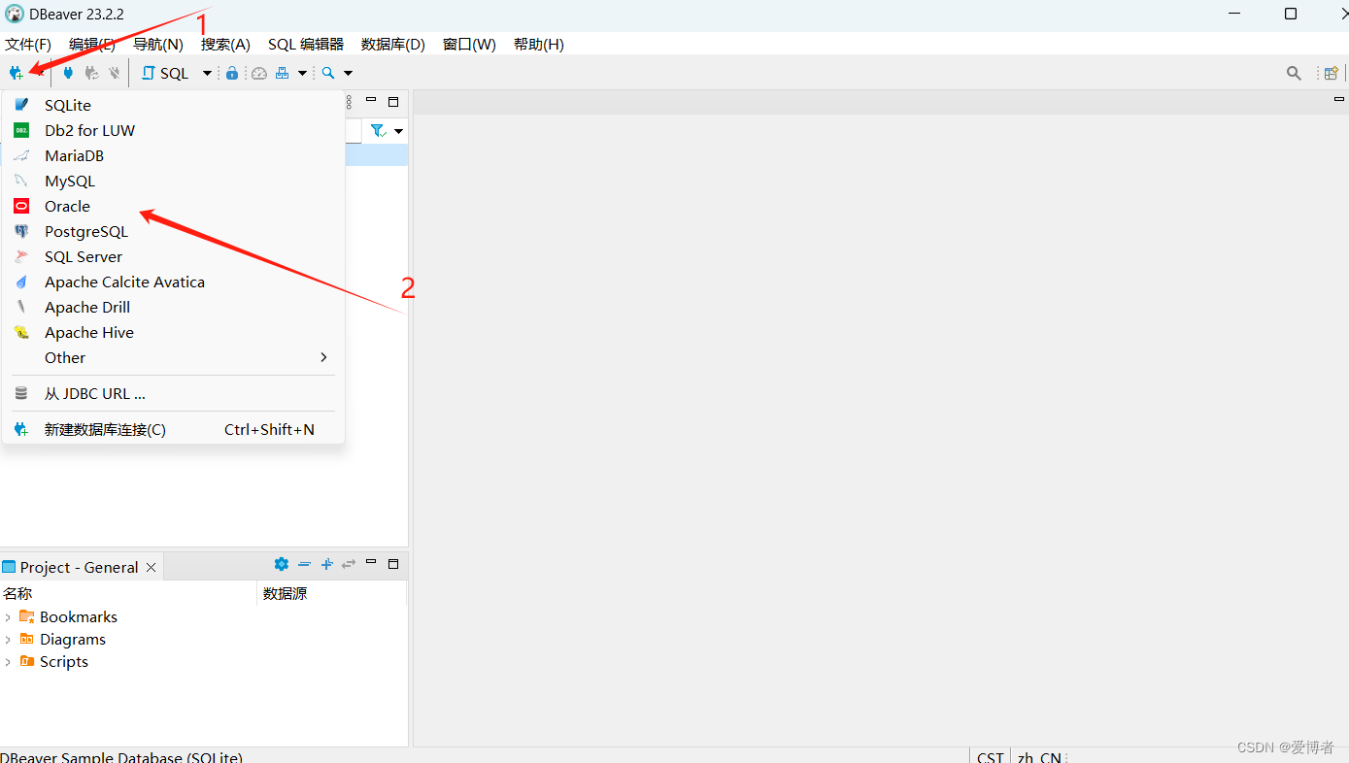Open the search magnifier in the top-right toolbar
Image resolution: width=1349 pixels, height=763 pixels.
[1294, 72]
